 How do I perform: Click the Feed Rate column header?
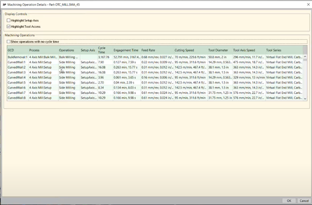click(x=148, y=50)
